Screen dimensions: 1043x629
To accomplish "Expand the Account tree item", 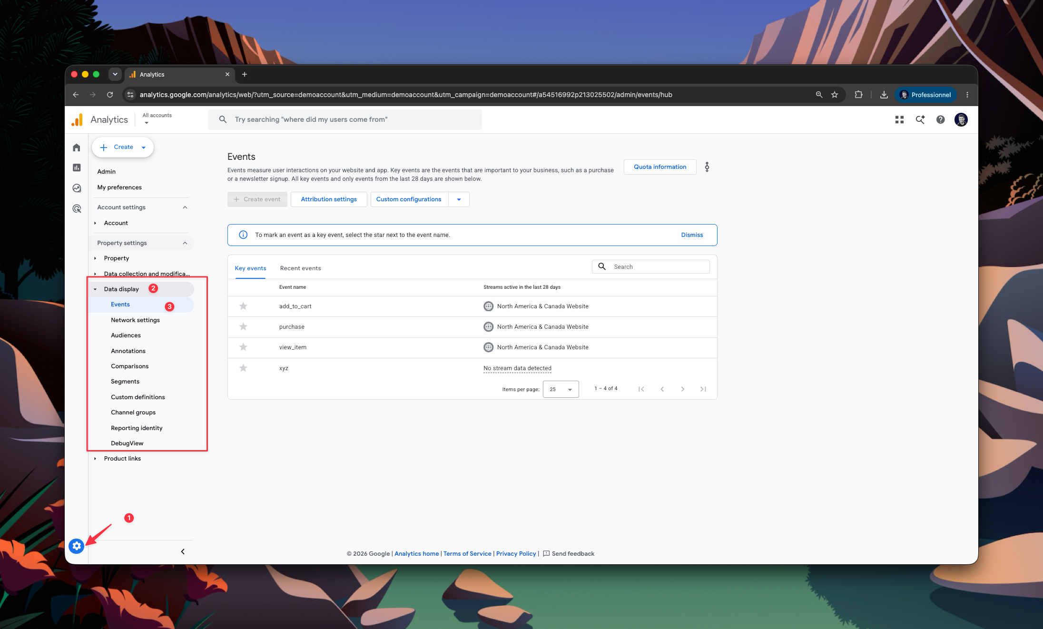I will pyautogui.click(x=95, y=223).
